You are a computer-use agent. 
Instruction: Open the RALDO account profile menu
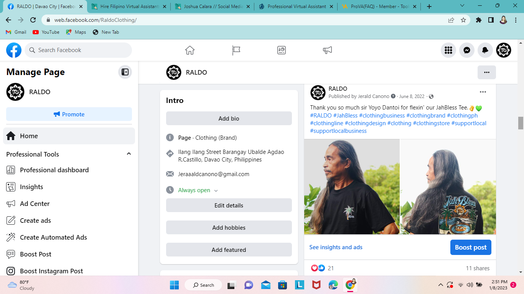(504, 50)
